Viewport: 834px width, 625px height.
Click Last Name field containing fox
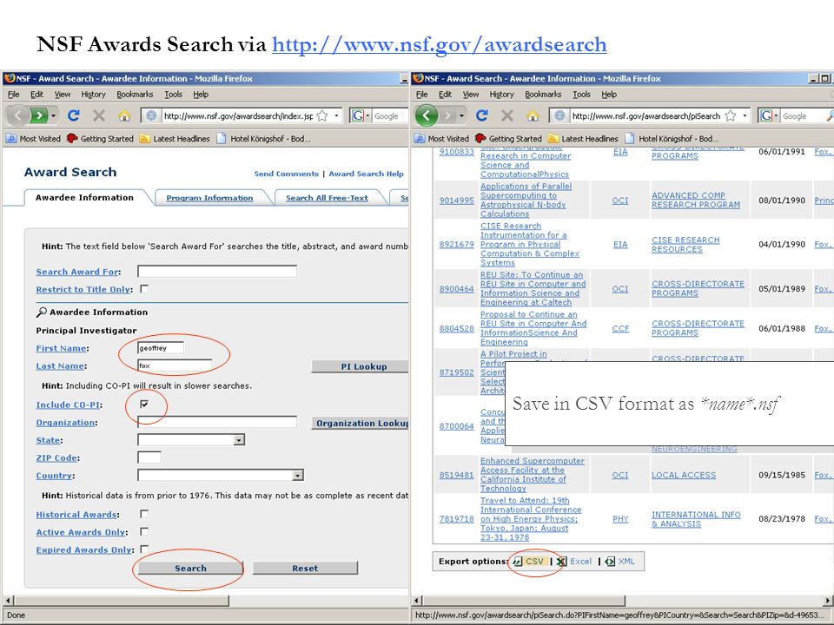click(175, 365)
